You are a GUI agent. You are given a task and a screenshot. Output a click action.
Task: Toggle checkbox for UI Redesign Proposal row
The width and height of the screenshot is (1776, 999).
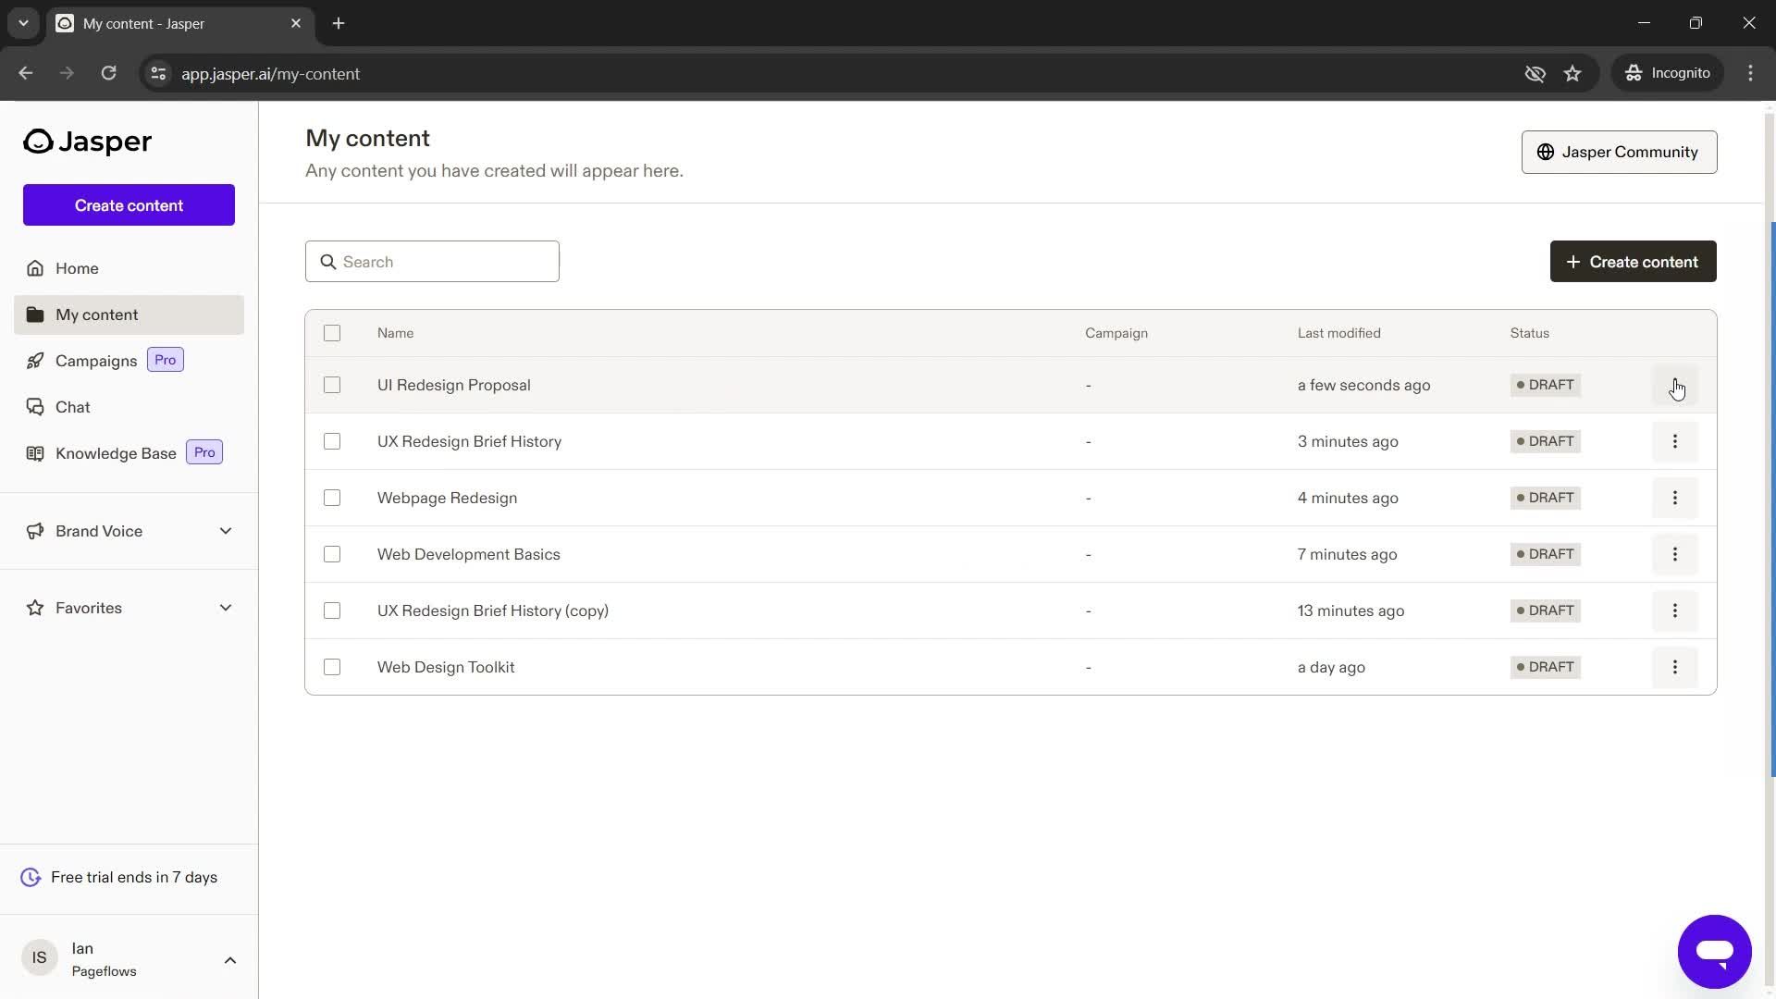point(332,386)
